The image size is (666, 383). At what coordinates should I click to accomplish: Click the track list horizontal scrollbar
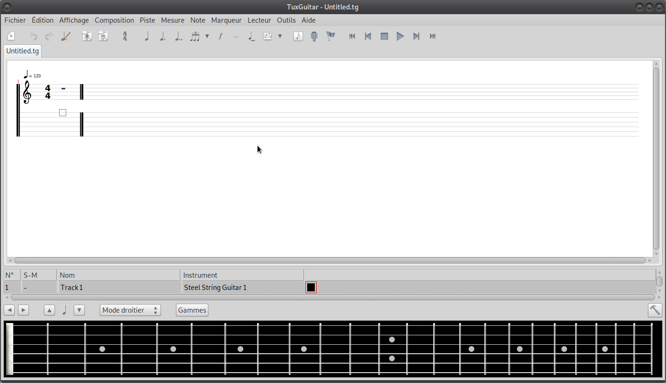click(x=333, y=298)
